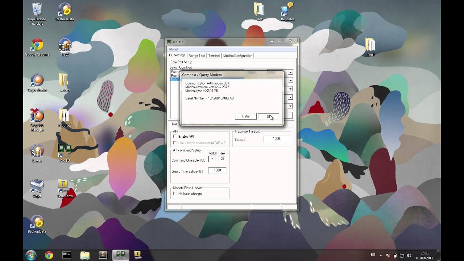Switch to the Modem Configuration tab
This screenshot has height=261, width=464.
coord(238,55)
